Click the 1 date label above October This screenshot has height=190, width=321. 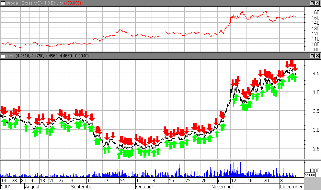137,181
